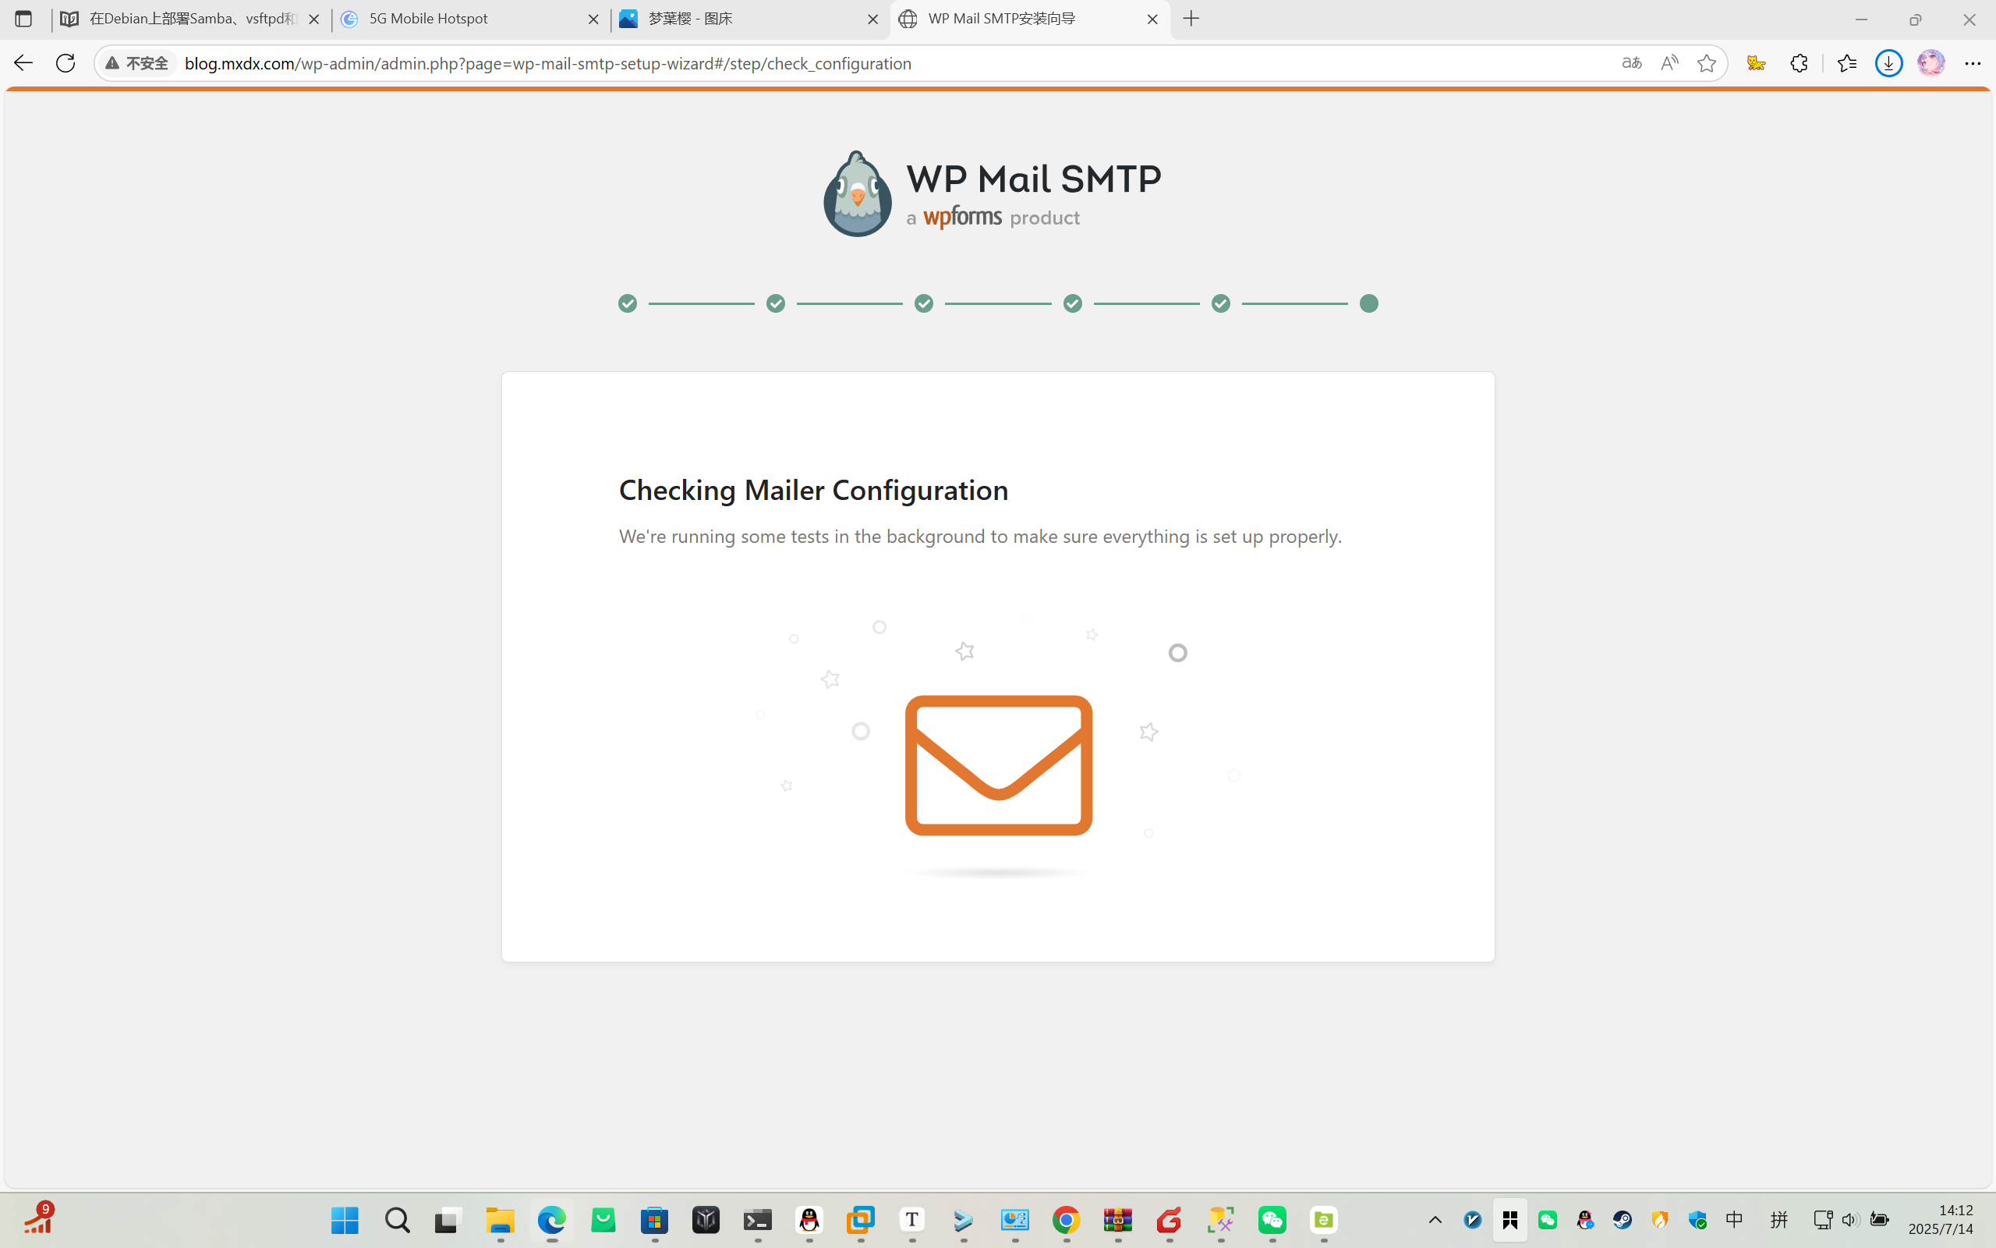The width and height of the screenshot is (1996, 1248).
Task: Click the yellow duck extension icon
Action: [1756, 62]
